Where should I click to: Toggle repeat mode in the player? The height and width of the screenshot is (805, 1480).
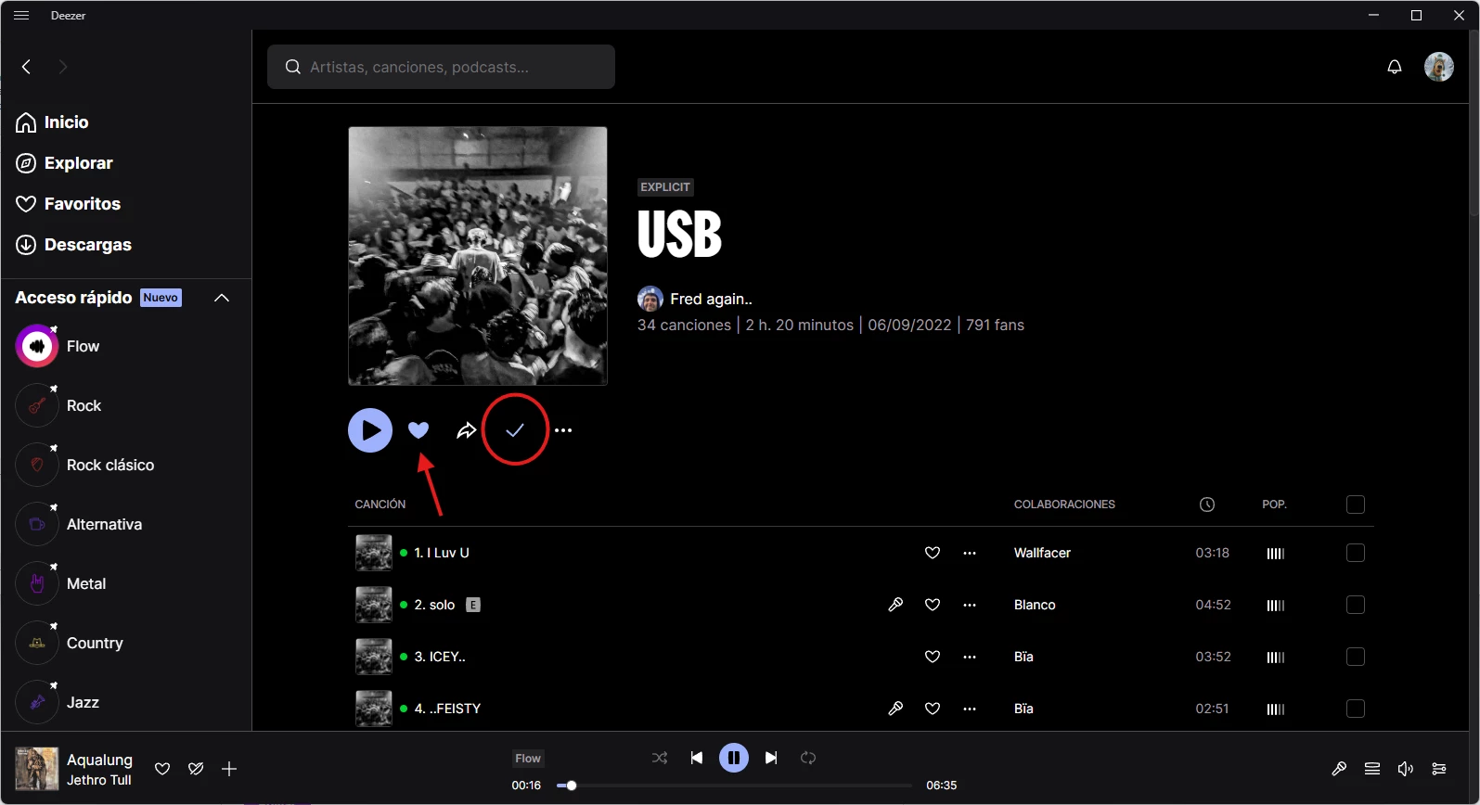tap(808, 758)
